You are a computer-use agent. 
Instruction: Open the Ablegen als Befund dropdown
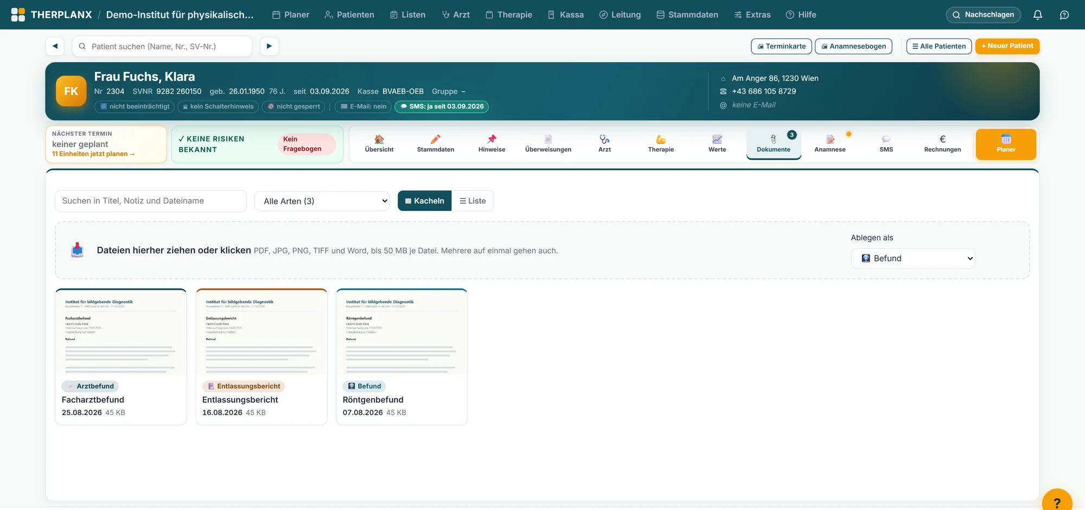click(x=913, y=259)
